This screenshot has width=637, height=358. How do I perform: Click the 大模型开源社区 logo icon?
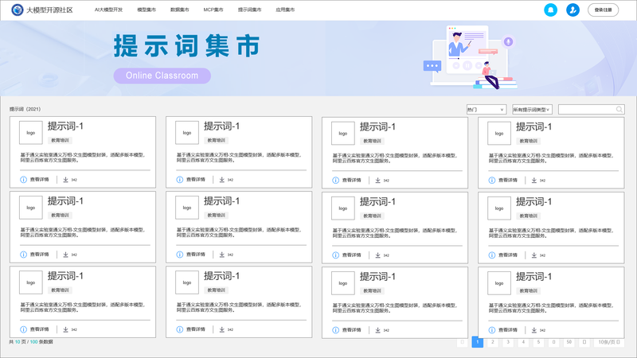click(16, 10)
